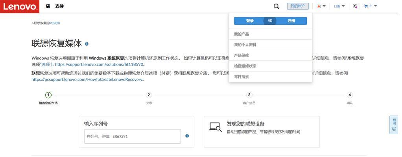Focus the serial number input field

point(132,136)
